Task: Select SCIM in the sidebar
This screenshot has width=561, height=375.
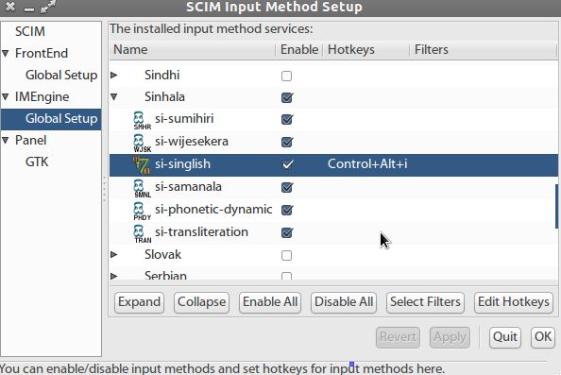Action: pyautogui.click(x=30, y=31)
